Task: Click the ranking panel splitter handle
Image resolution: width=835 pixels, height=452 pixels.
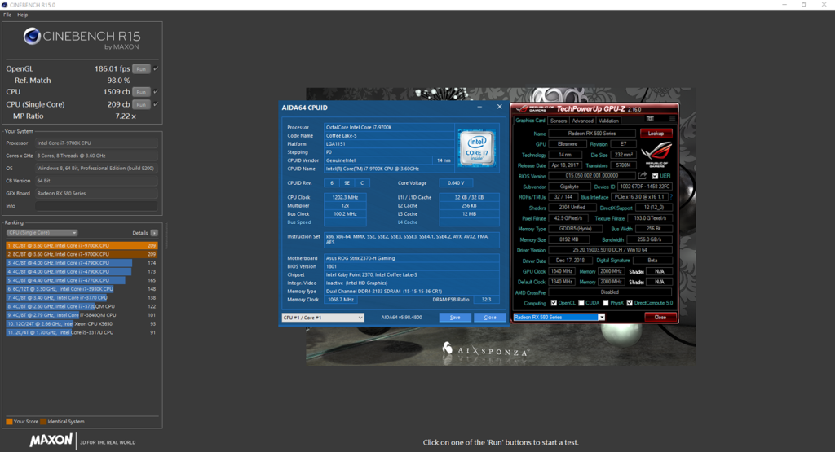Action: 166,236
